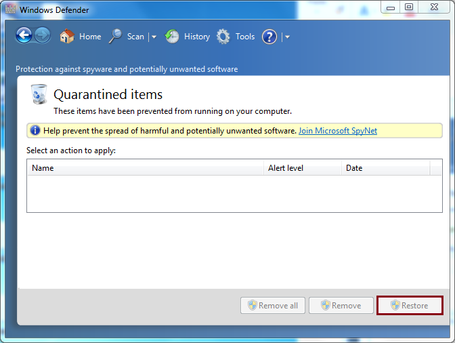
Task: Click the Remove all button
Action: coord(273,306)
